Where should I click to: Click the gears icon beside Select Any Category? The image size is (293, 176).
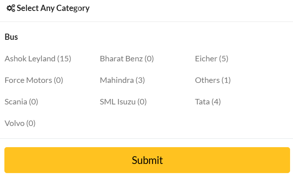click(x=11, y=8)
